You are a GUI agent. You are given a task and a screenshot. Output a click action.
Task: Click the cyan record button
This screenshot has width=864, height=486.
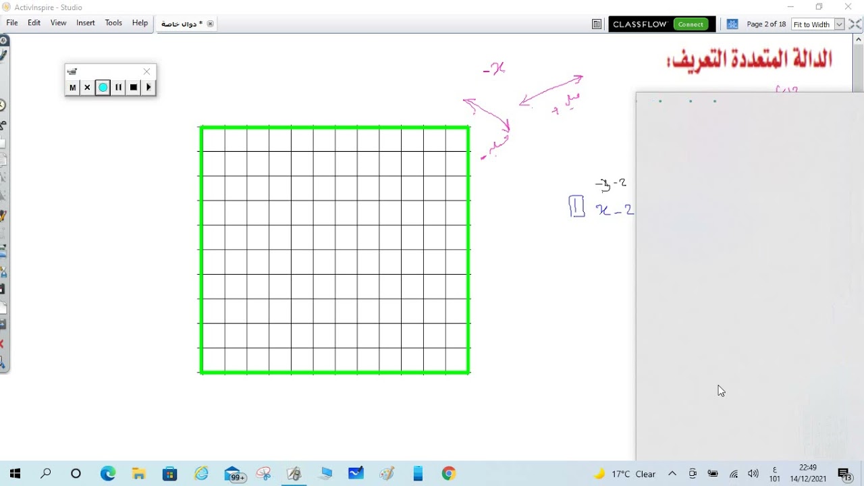(103, 88)
